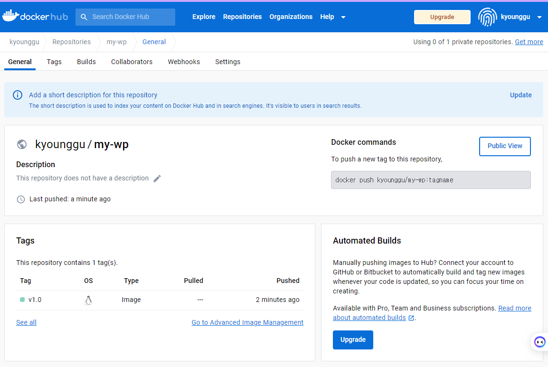The image size is (548, 367).
Task: Click the clock icon beside Last pushed
Action: coord(21,199)
